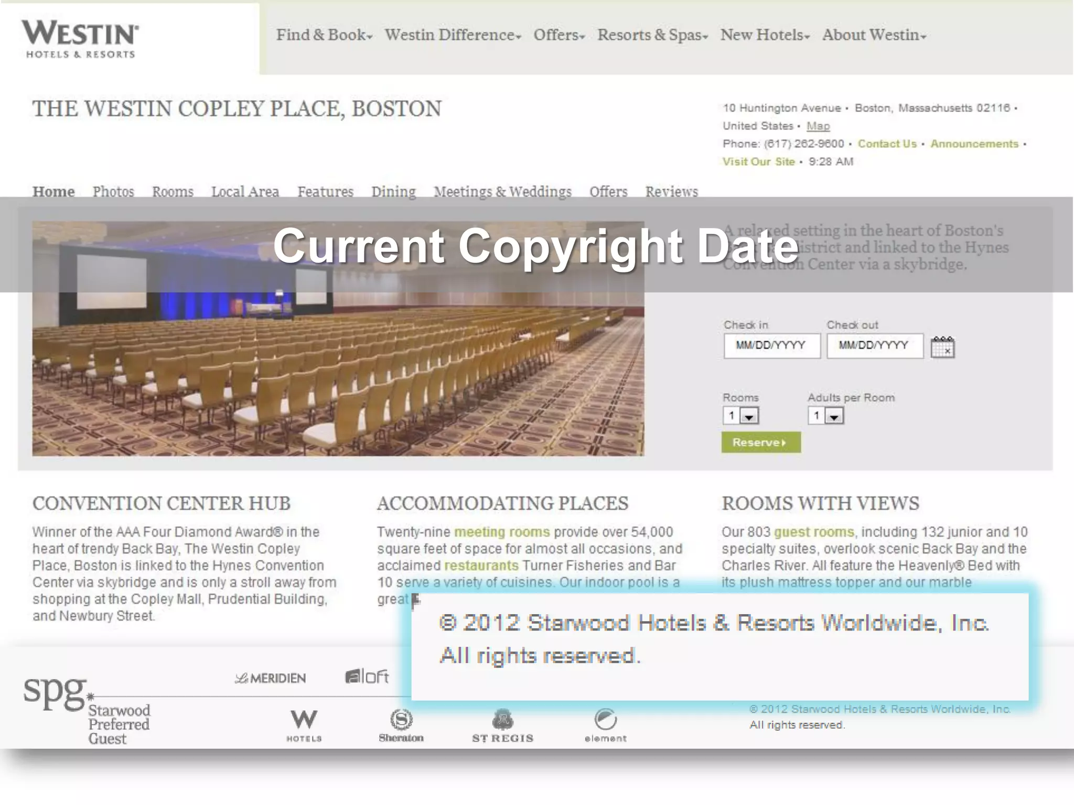Open the Offers dropdown in top navigation
The image size is (1074, 805).
coord(559,35)
